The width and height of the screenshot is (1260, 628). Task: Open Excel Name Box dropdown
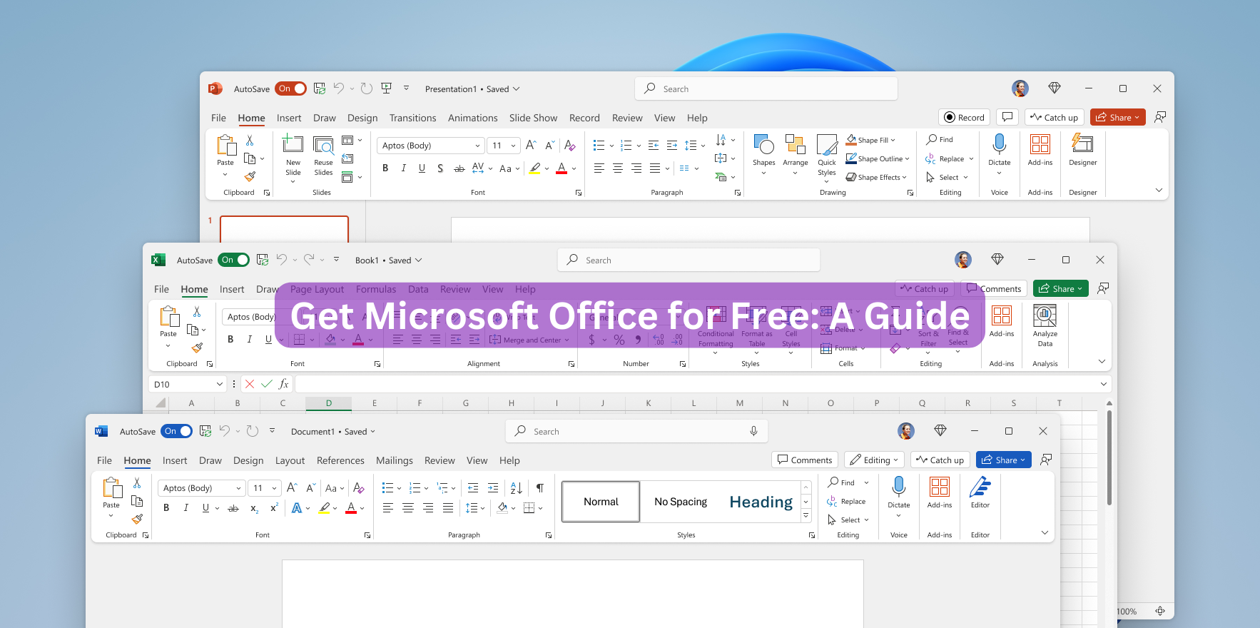pyautogui.click(x=219, y=384)
